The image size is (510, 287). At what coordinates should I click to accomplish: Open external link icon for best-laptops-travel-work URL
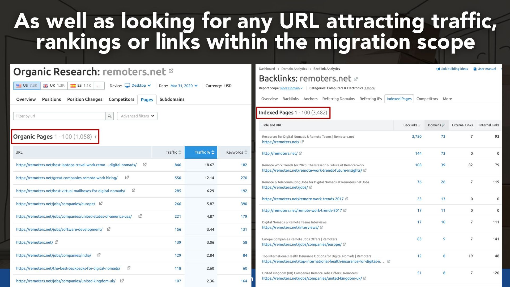[x=144, y=164]
